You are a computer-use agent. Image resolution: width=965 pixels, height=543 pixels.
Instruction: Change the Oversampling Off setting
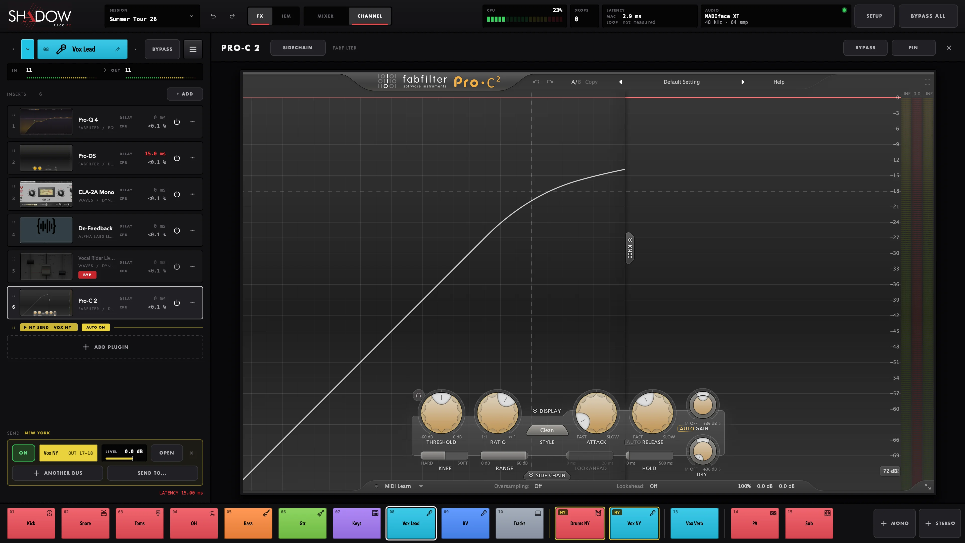[x=538, y=486]
